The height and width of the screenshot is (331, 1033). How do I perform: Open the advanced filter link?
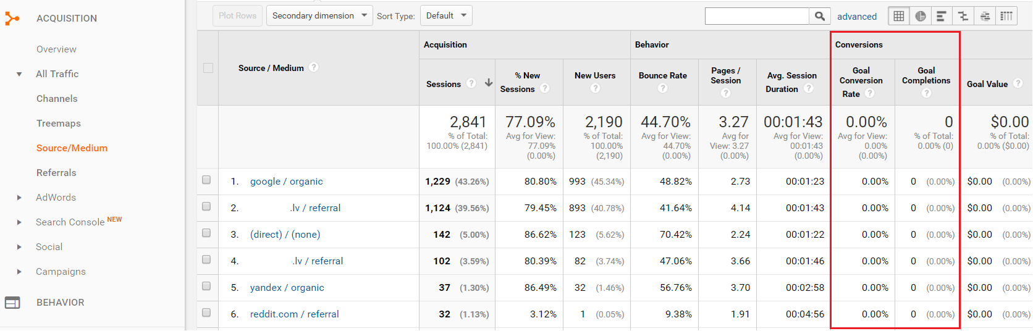[x=857, y=17]
